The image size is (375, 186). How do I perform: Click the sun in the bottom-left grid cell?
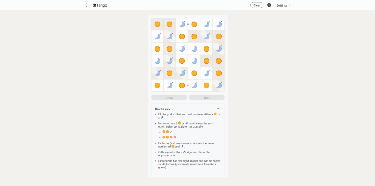pos(157,86)
